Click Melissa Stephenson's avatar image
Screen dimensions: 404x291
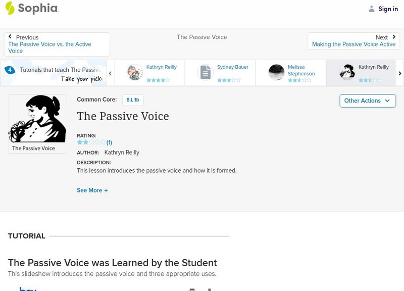(276, 72)
